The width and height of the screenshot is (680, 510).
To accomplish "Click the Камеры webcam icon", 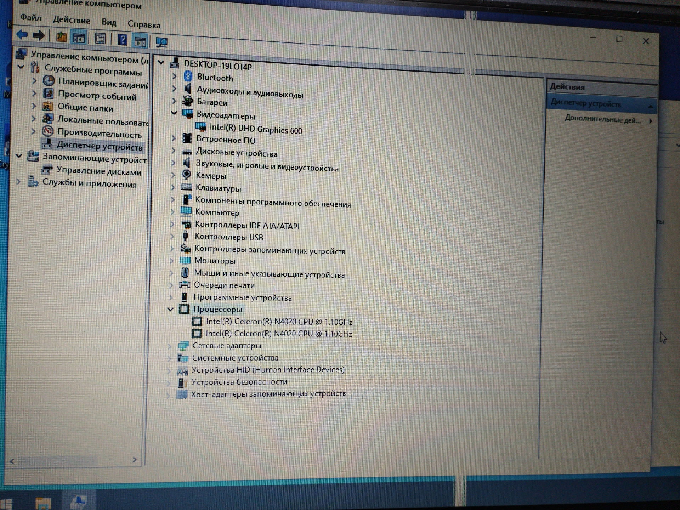I will point(186,175).
